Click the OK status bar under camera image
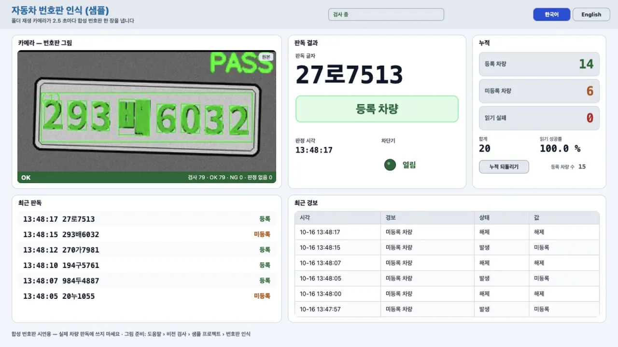Viewport: 618px width, 347px height. pyautogui.click(x=147, y=177)
